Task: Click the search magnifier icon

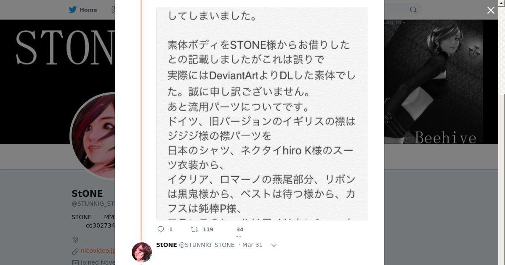Action: pyautogui.click(x=413, y=10)
